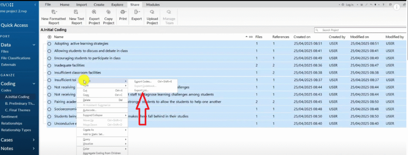
Task: Click the code circle beside Insufficient classroom facilities
Action: pos(49,73)
